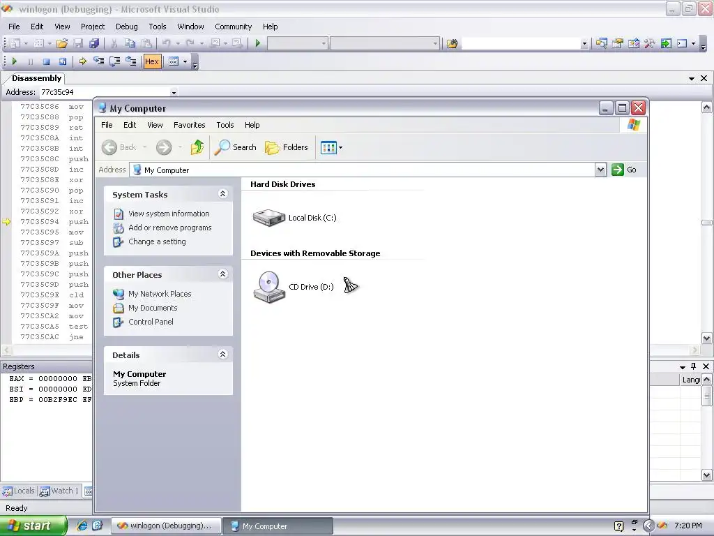This screenshot has width=714, height=536.
Task: Toggle Folders pane in My Computer
Action: 287,147
